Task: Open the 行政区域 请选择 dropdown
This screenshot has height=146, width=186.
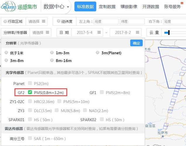Action: (37, 21)
